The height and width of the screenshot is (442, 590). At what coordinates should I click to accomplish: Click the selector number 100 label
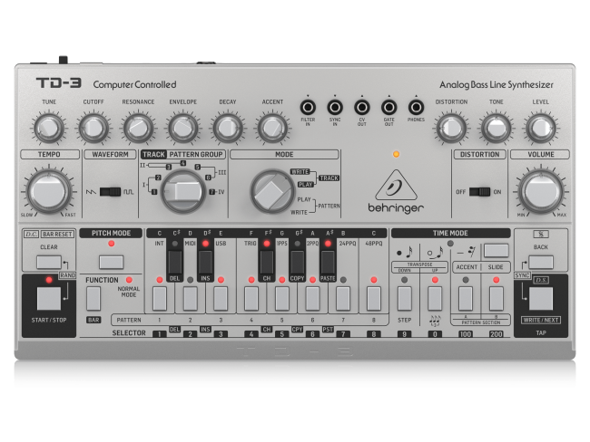466,334
